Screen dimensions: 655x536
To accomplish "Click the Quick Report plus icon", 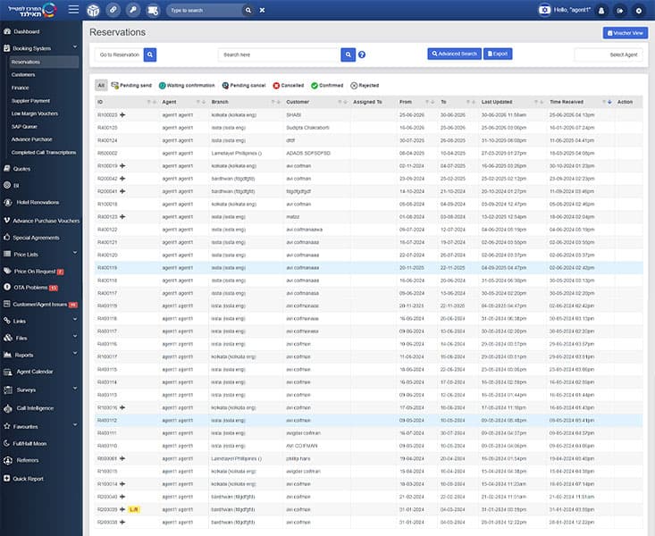I will click(x=6, y=478).
